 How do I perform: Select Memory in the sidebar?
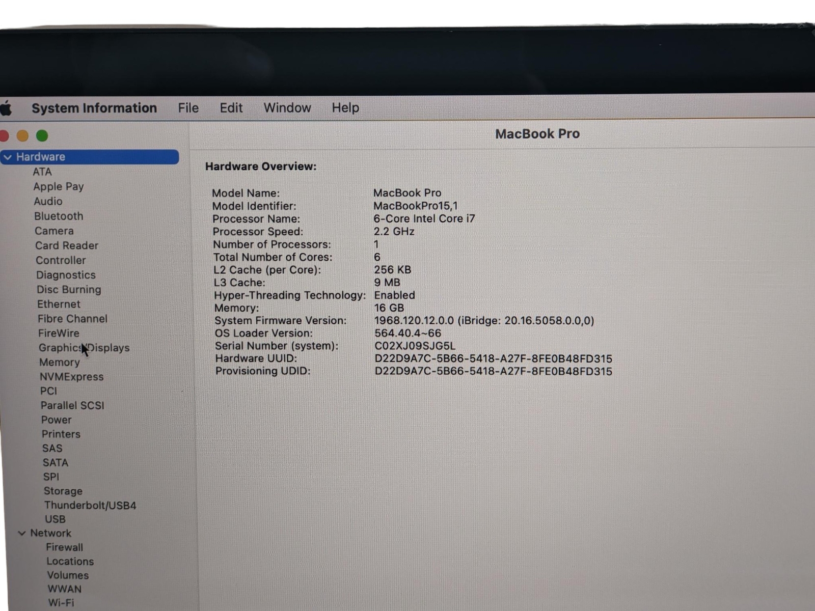(60, 362)
